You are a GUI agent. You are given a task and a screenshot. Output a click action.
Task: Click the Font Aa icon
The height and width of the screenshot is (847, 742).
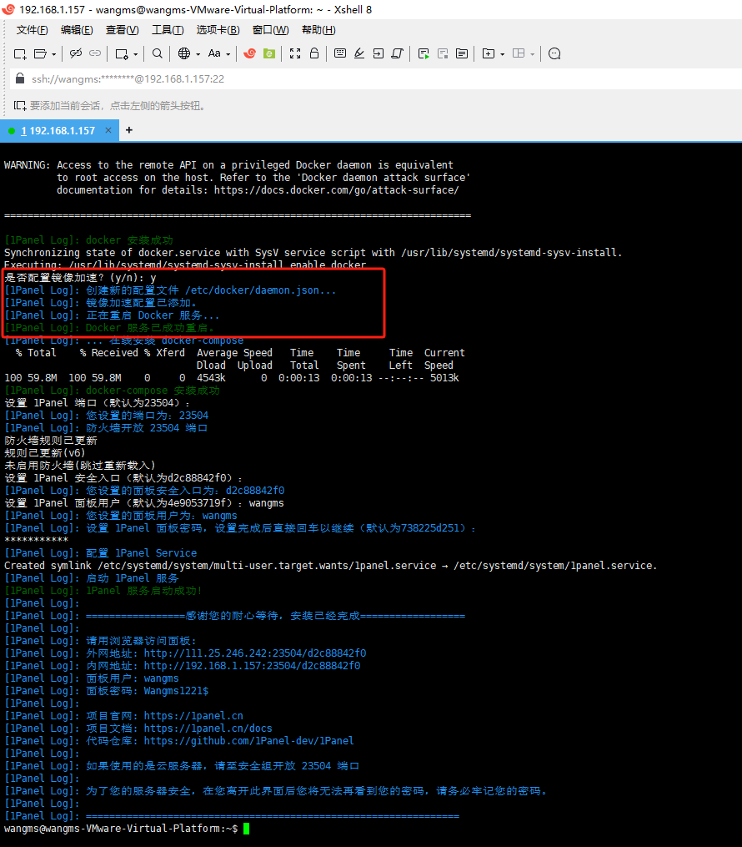click(x=214, y=53)
